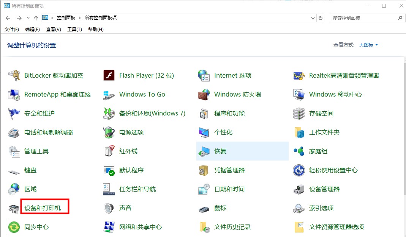This screenshot has height=237, width=406.
Task: Open the 文件(F) menu
Action: coord(12,30)
